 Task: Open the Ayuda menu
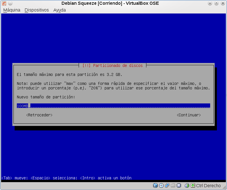[x=60, y=10]
